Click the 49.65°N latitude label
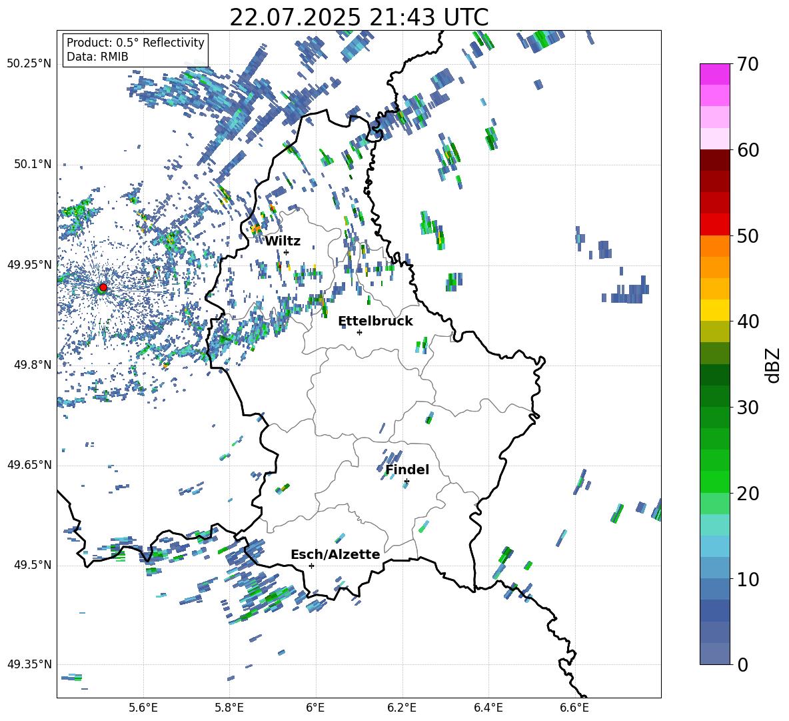 [x=29, y=465]
